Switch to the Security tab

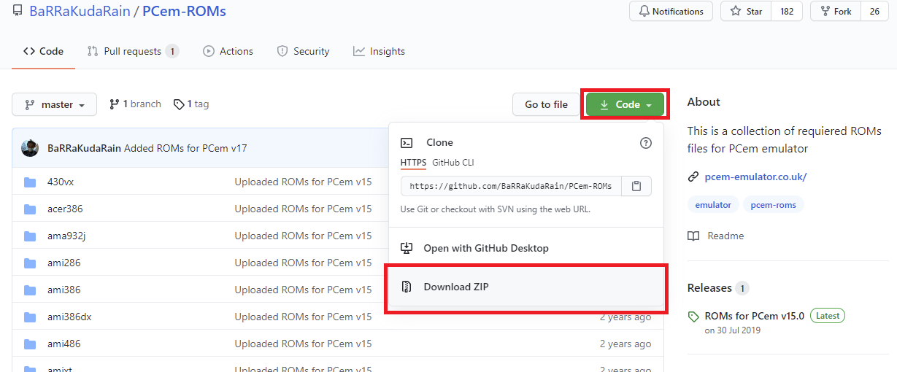(x=303, y=51)
